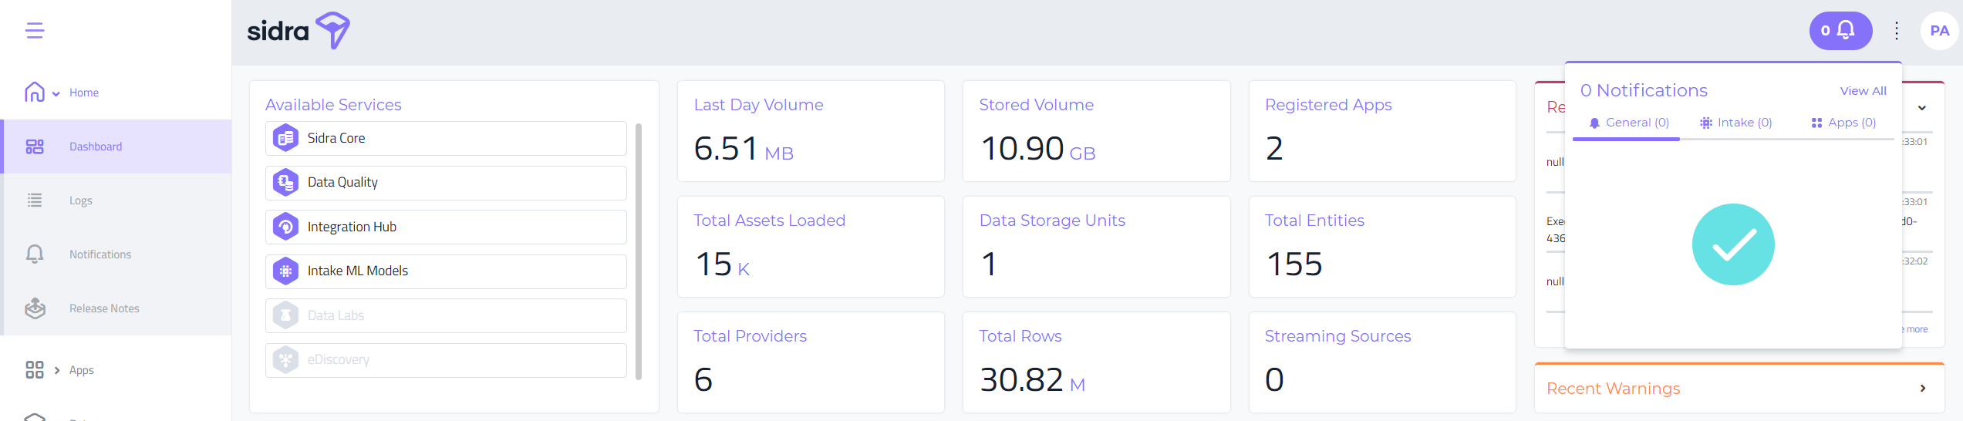Image resolution: width=1963 pixels, height=421 pixels.
Task: Click the hamburger menu icon
Action: (x=35, y=31)
